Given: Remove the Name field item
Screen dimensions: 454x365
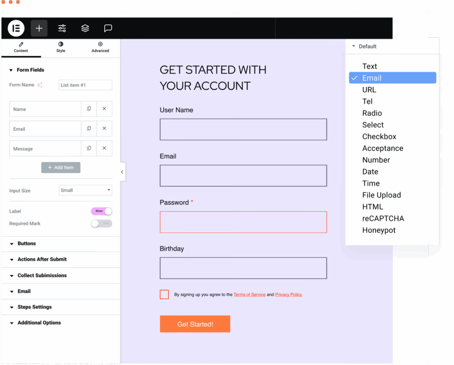Looking at the screenshot, I should 104,109.
